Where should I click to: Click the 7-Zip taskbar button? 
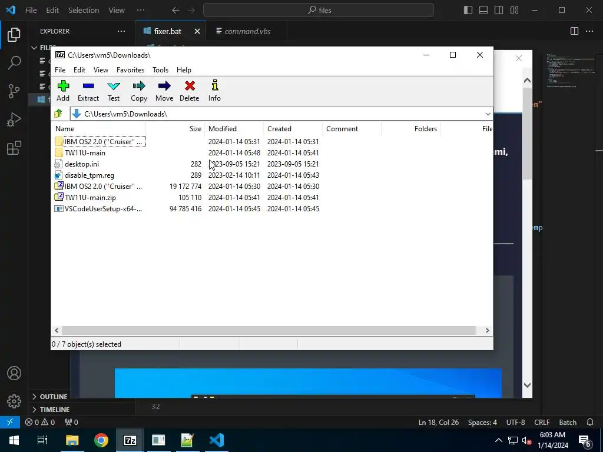click(130, 440)
